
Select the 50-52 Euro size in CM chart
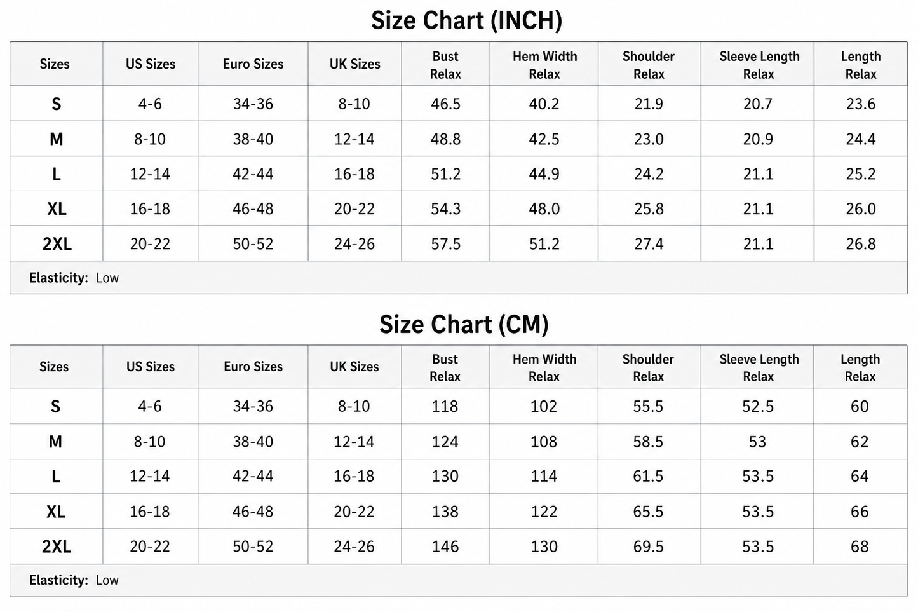click(x=253, y=547)
